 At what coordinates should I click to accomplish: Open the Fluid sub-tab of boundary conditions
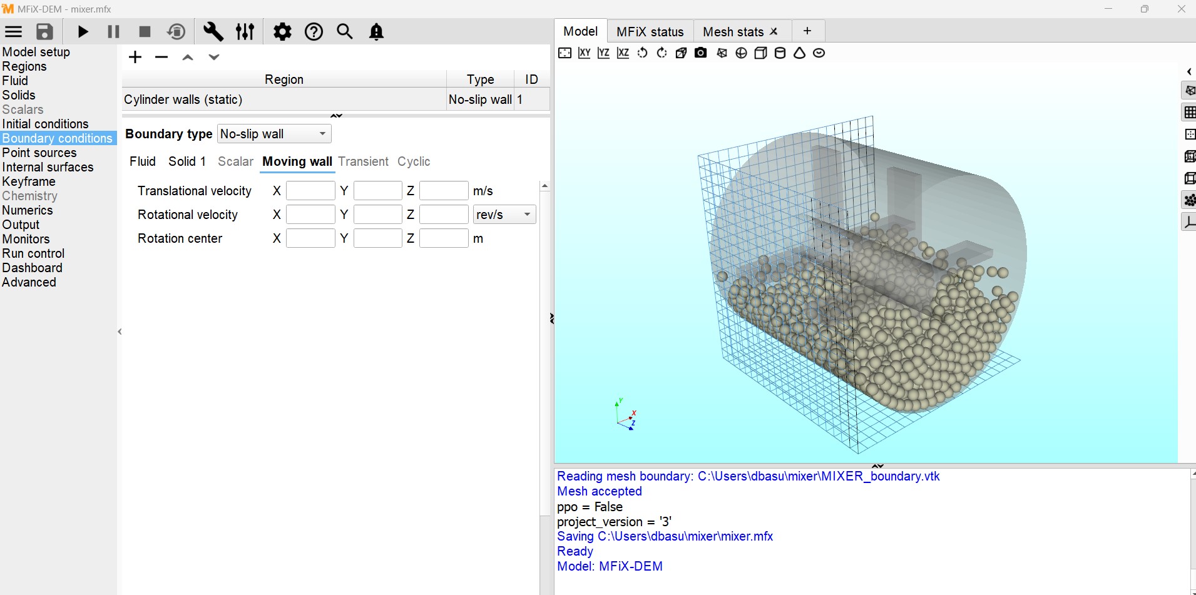pos(143,161)
